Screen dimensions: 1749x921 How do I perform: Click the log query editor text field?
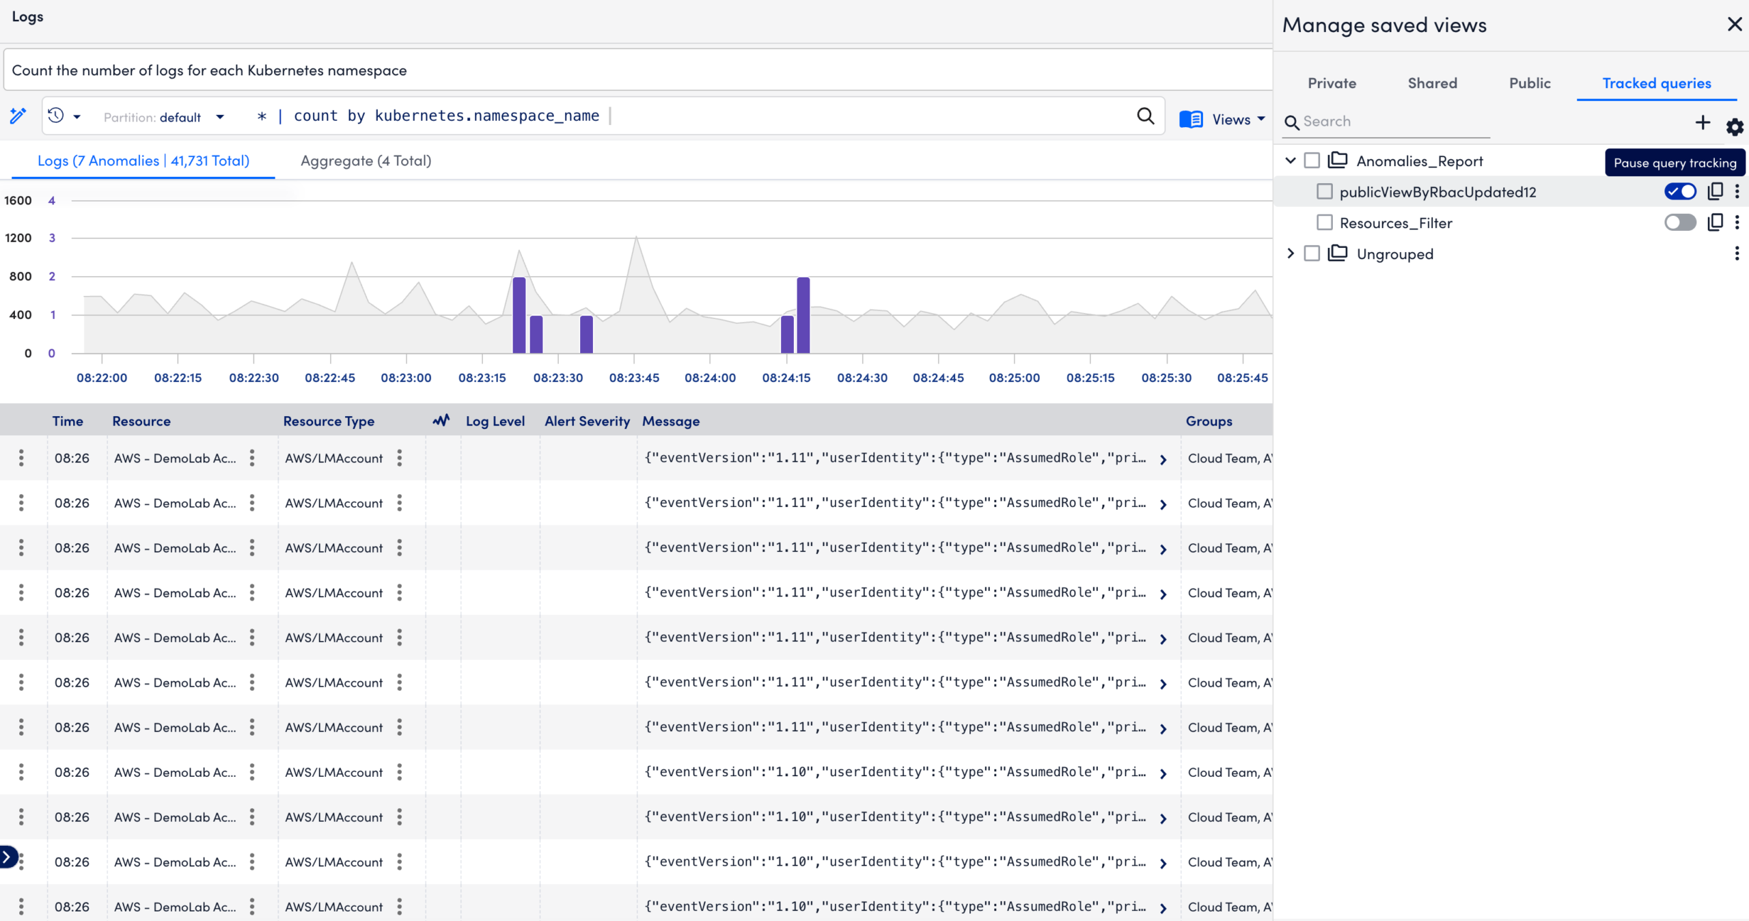point(683,116)
